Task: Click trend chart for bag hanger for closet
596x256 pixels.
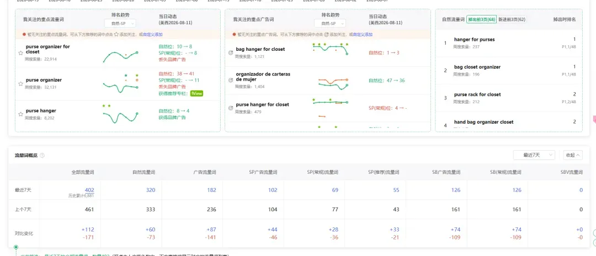Action: [330, 49]
